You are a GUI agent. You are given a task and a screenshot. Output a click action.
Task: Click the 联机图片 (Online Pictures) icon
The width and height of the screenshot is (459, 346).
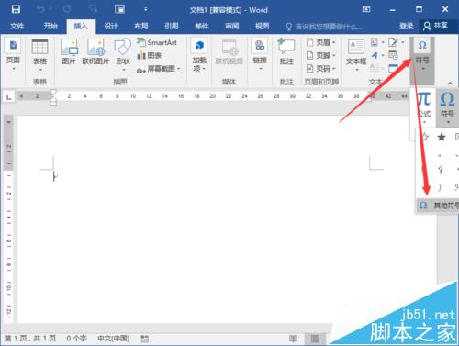tap(95, 52)
